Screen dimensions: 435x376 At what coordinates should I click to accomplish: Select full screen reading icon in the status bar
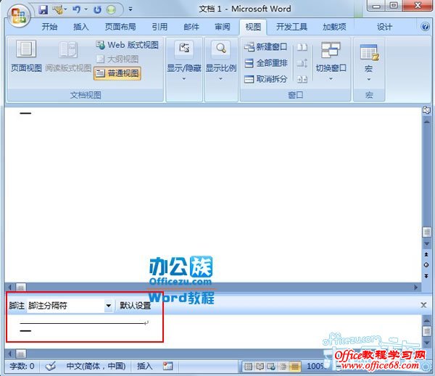click(x=260, y=367)
